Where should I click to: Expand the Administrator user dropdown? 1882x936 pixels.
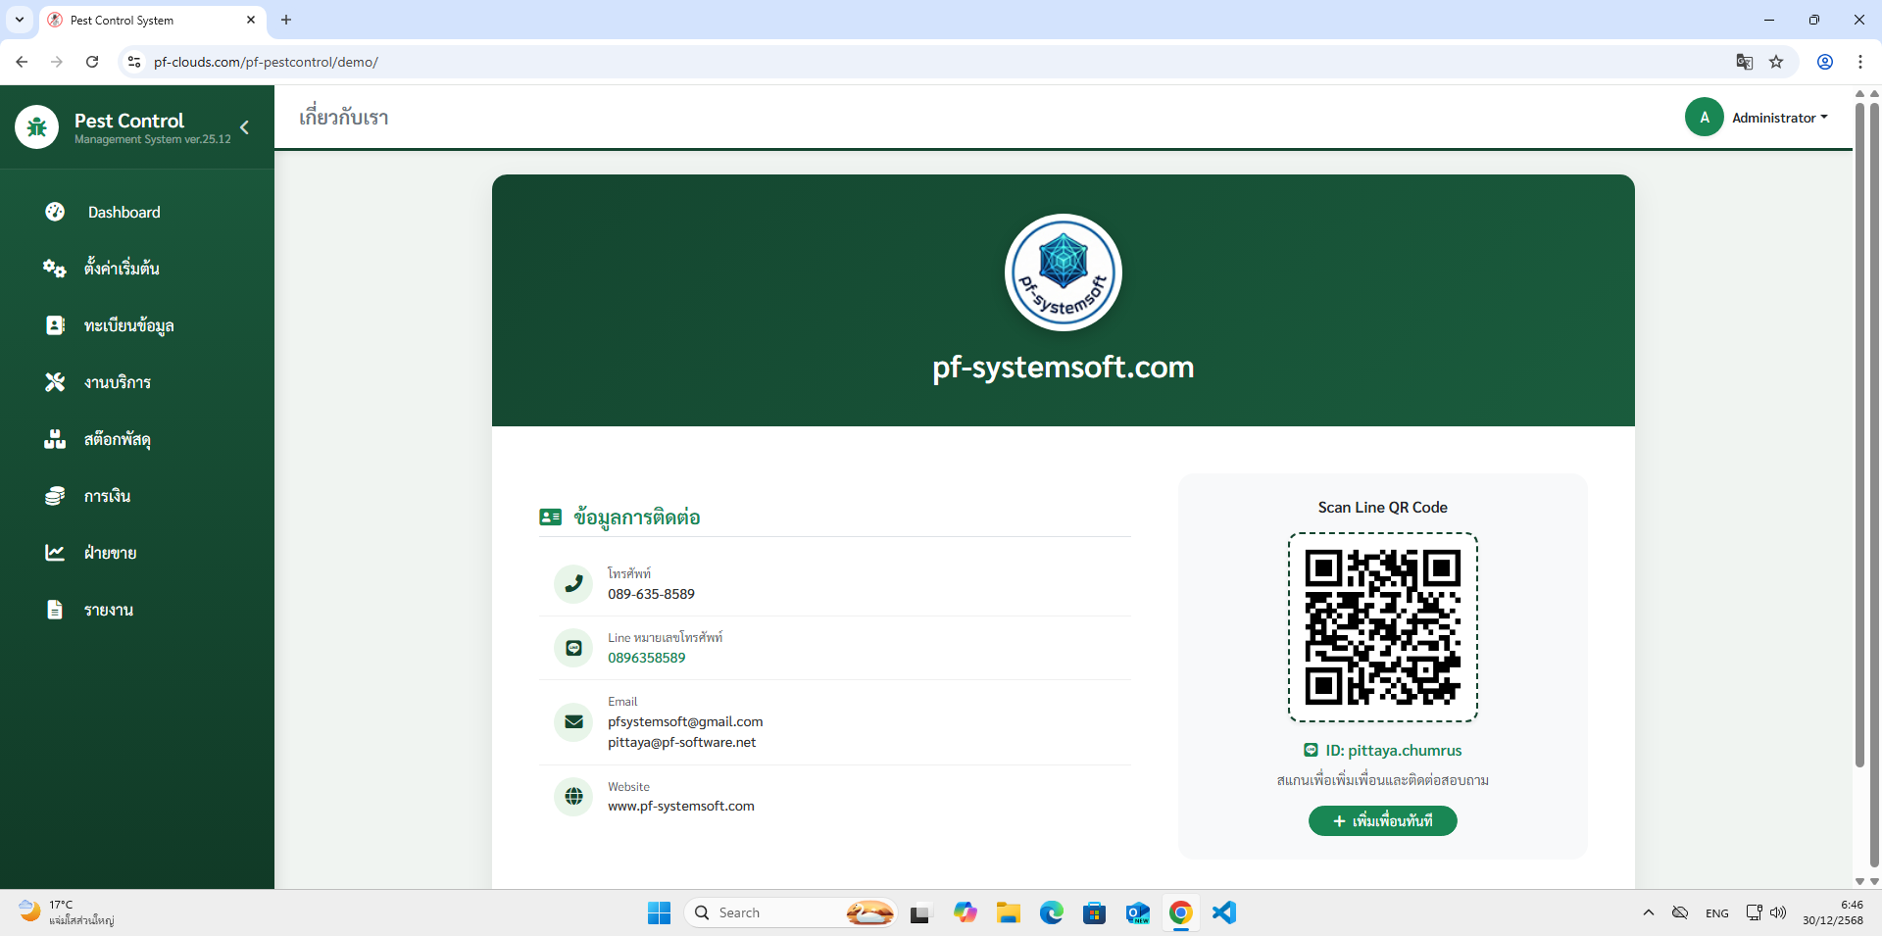(1779, 118)
